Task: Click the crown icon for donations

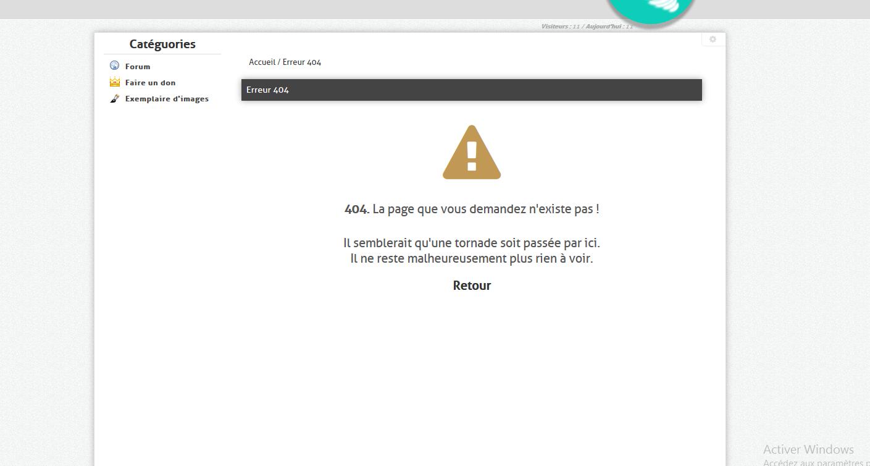Action: tap(114, 82)
